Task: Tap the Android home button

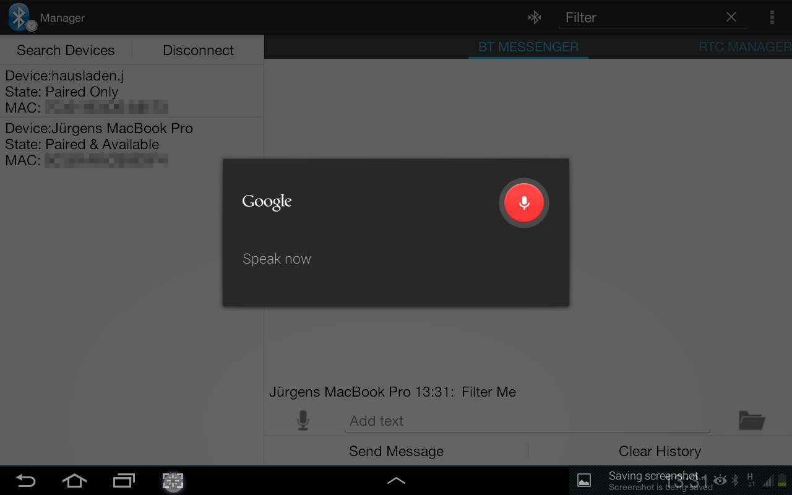Action: [74, 481]
